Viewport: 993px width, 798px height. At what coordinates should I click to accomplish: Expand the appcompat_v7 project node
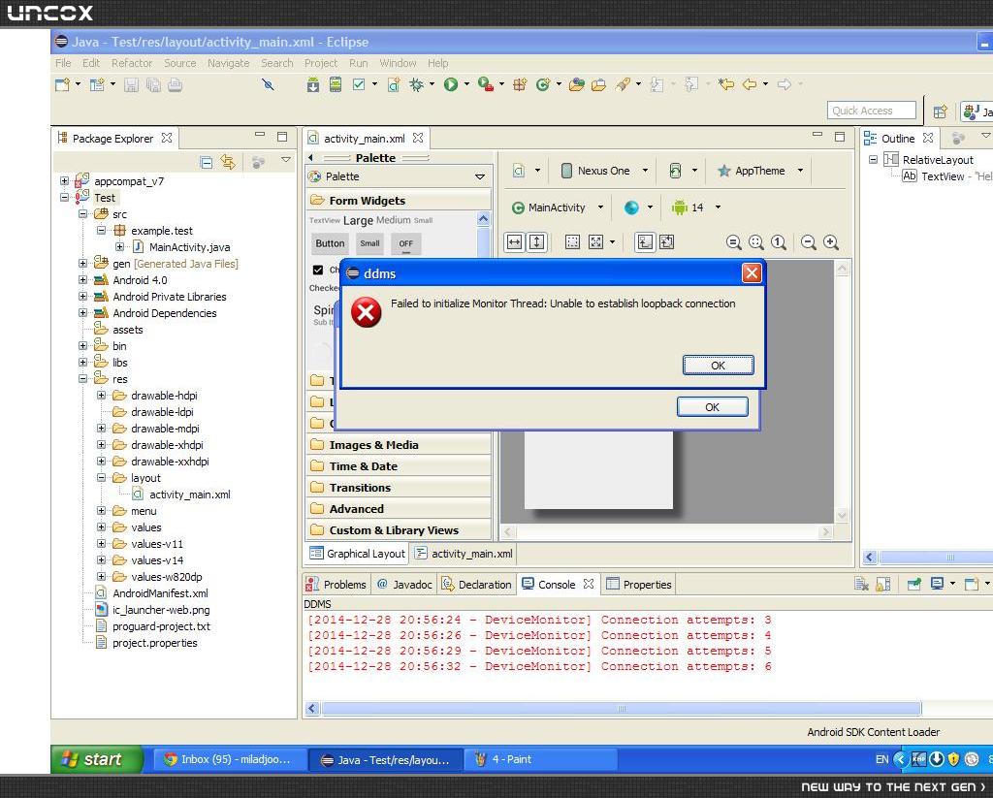(64, 181)
